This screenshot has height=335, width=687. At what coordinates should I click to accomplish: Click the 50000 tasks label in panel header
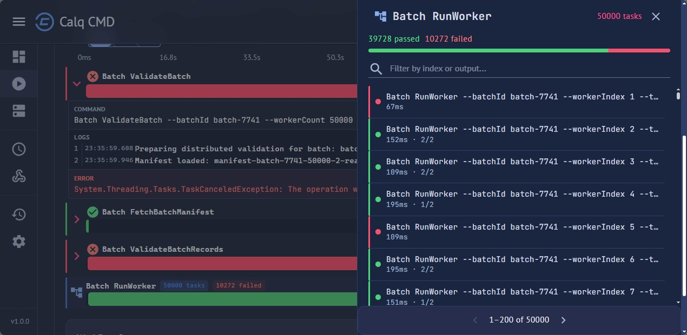point(619,16)
